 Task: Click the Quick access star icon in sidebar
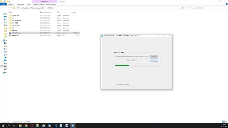(4, 14)
